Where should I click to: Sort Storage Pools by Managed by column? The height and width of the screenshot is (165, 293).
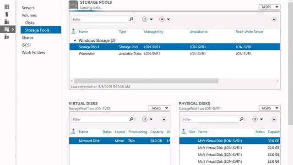coord(154,32)
